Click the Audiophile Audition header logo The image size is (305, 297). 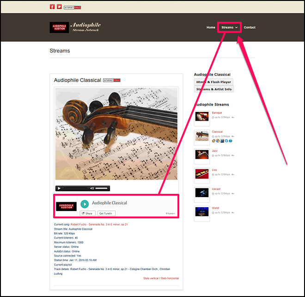(59, 27)
